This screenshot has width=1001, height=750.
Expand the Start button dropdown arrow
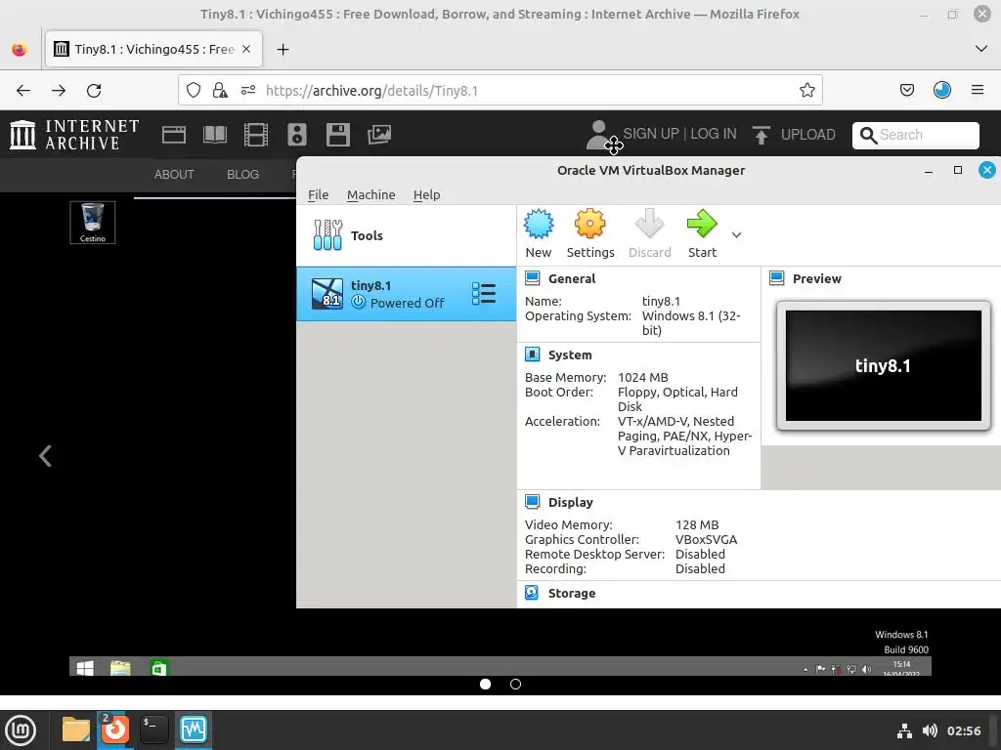736,235
